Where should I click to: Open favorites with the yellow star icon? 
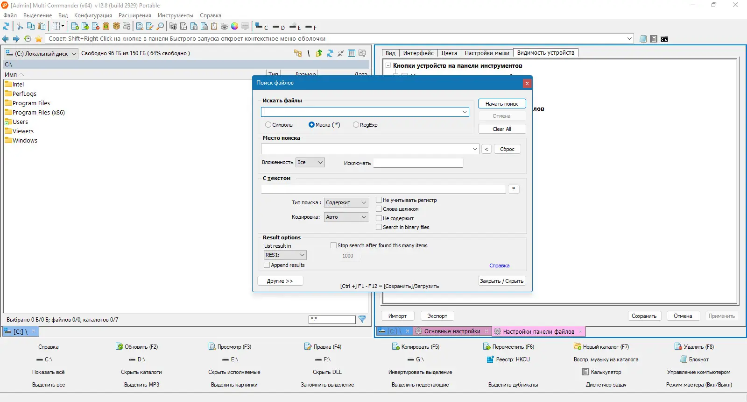[x=39, y=39]
